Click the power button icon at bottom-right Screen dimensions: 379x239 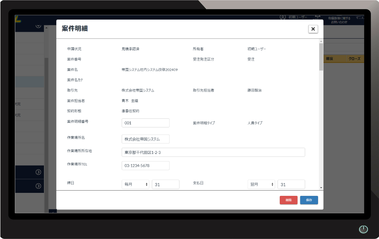point(363,229)
